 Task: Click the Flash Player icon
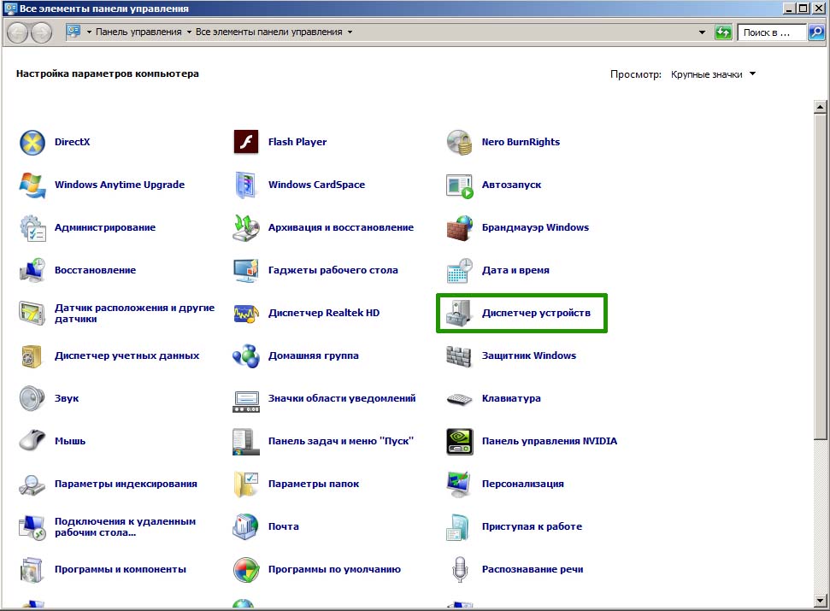coord(246,142)
